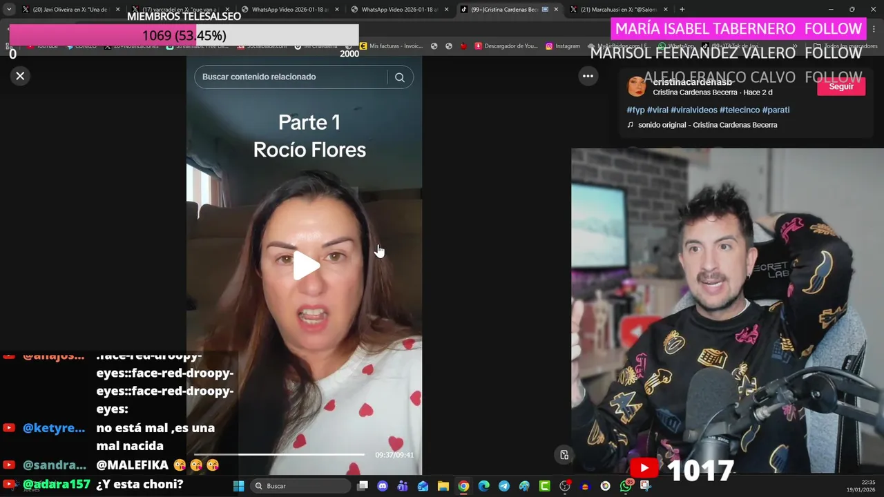Close the TikTok video viewer with X
The image size is (884, 497).
click(x=20, y=76)
